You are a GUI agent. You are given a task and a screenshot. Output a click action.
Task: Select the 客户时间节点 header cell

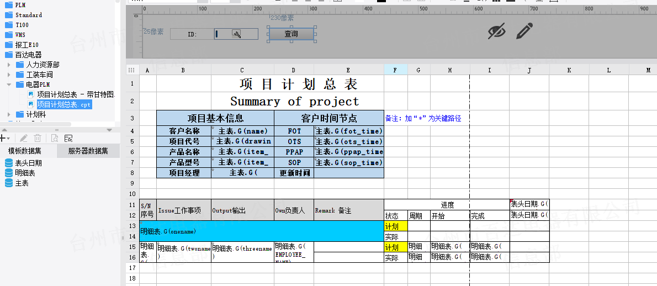coord(329,118)
